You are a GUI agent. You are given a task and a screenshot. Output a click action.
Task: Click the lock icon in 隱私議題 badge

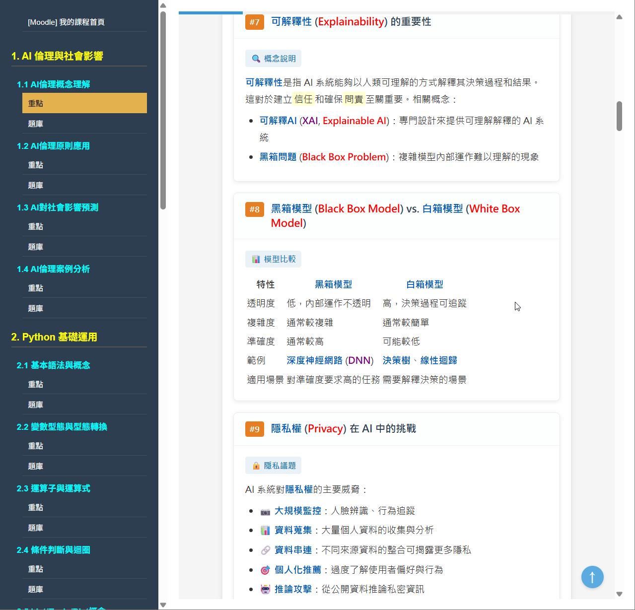click(x=256, y=466)
